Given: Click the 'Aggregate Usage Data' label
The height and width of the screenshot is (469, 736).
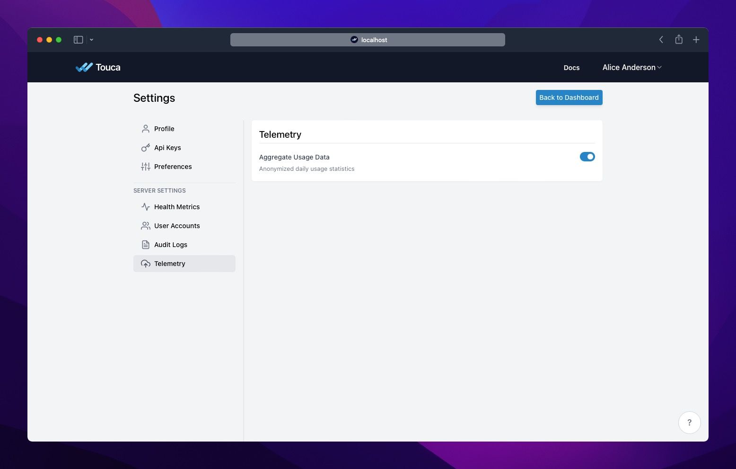Looking at the screenshot, I should point(294,157).
